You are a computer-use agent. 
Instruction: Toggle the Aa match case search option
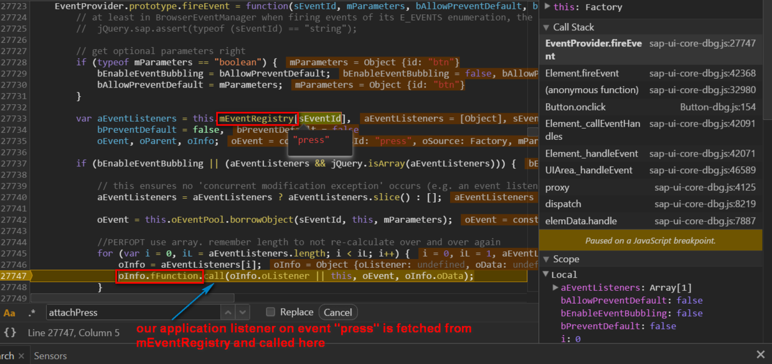(x=9, y=312)
